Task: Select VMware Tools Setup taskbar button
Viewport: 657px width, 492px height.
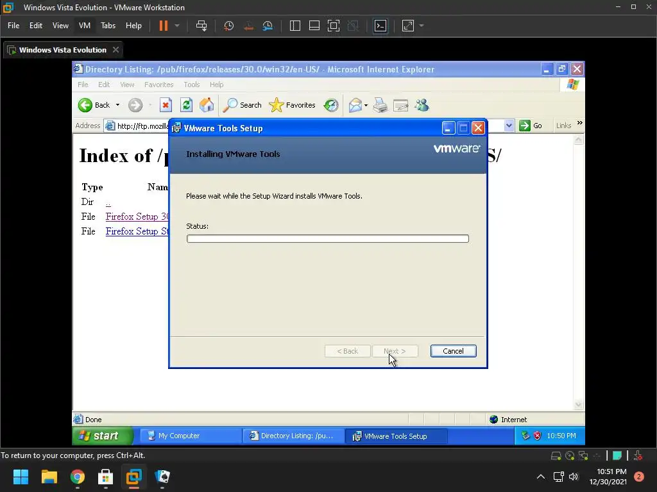Action: (x=397, y=436)
